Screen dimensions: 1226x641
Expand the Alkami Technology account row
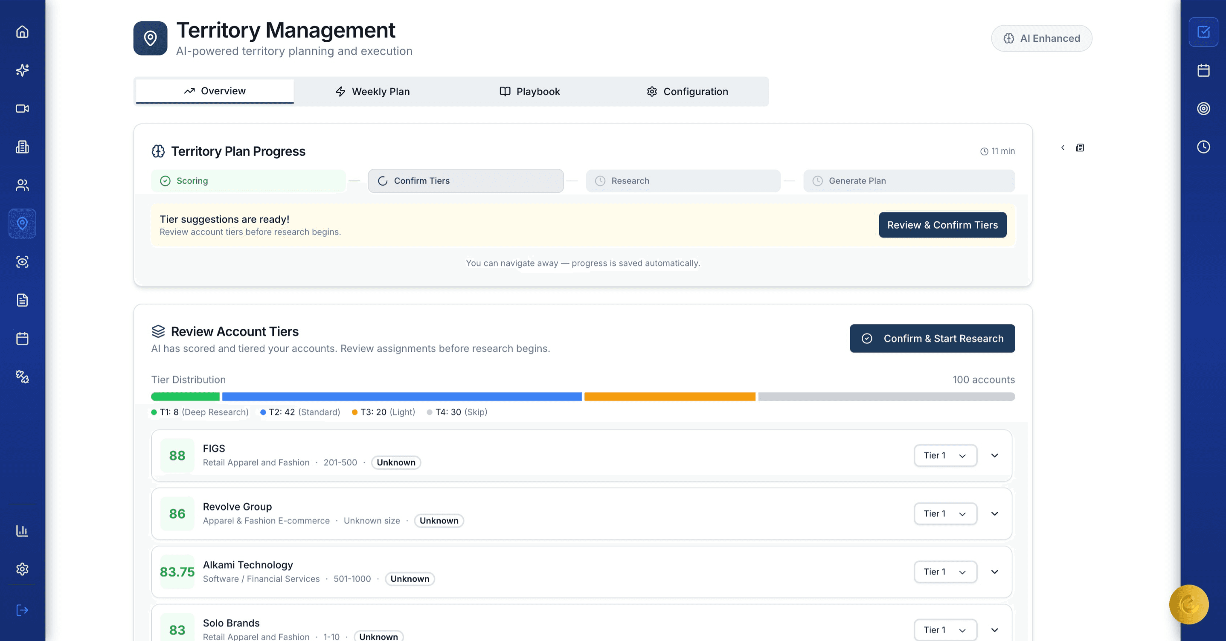[x=994, y=571]
